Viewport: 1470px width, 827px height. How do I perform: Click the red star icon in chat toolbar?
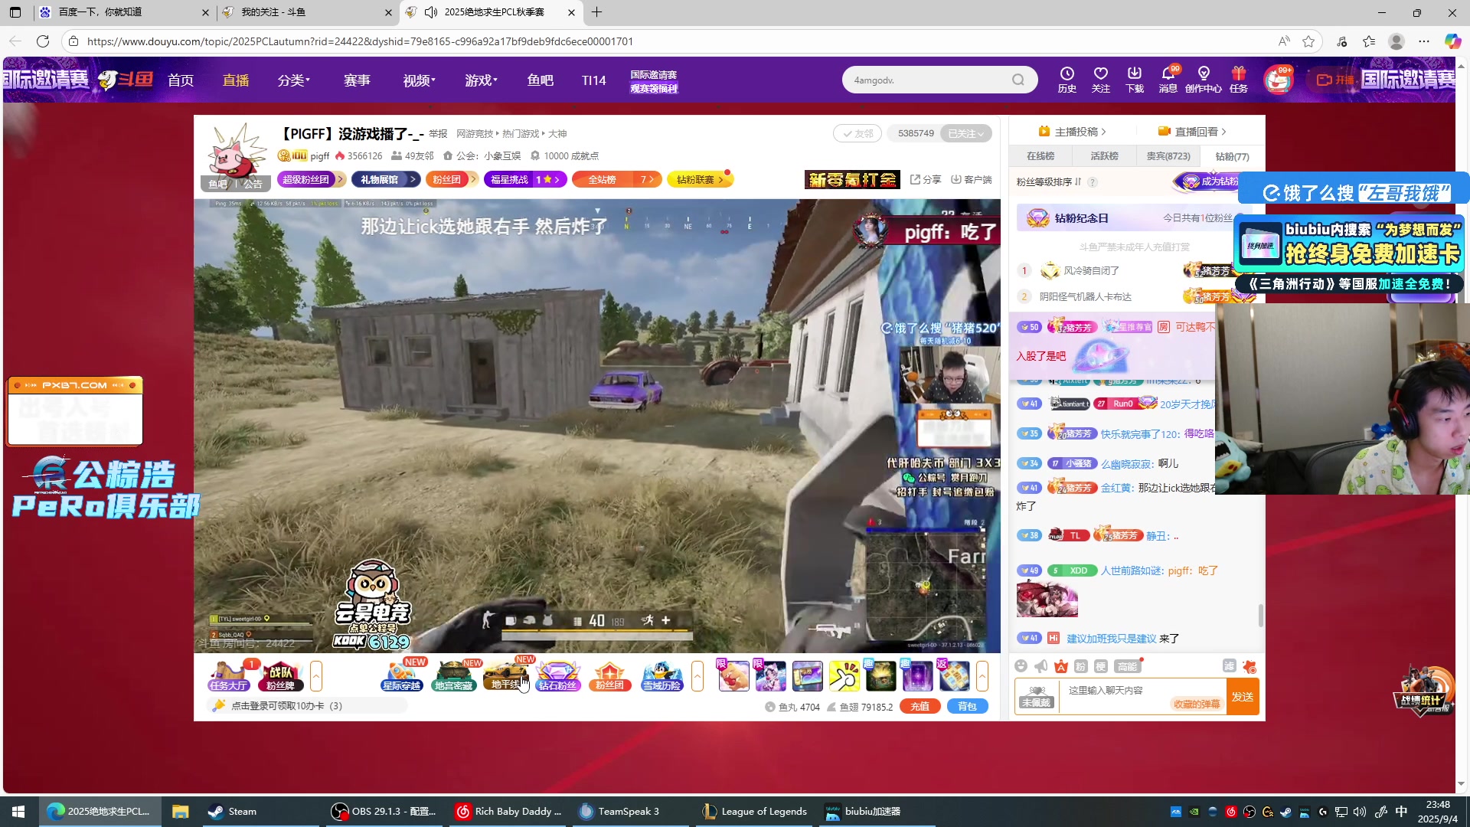point(1249,666)
